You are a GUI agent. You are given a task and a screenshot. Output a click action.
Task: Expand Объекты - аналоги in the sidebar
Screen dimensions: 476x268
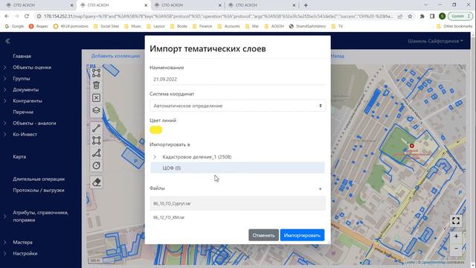point(5,123)
